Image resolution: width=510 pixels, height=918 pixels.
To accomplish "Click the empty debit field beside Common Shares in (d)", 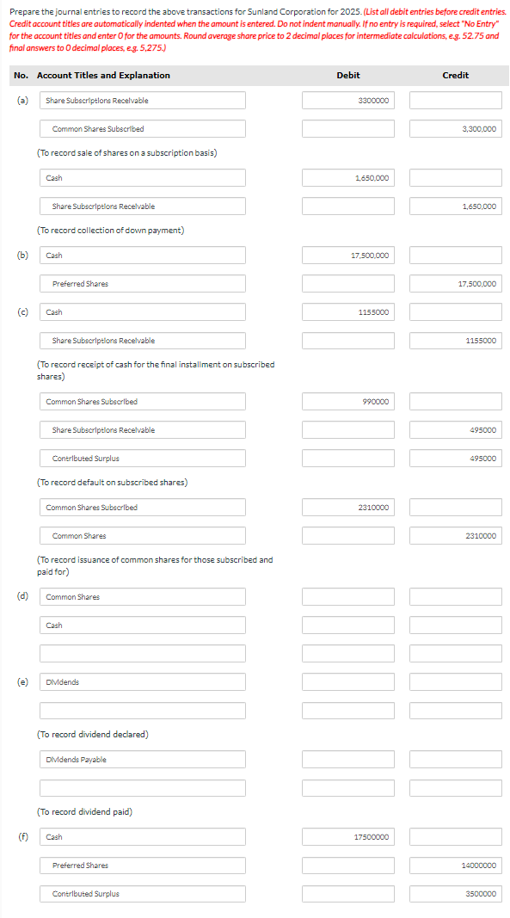I will click(347, 595).
